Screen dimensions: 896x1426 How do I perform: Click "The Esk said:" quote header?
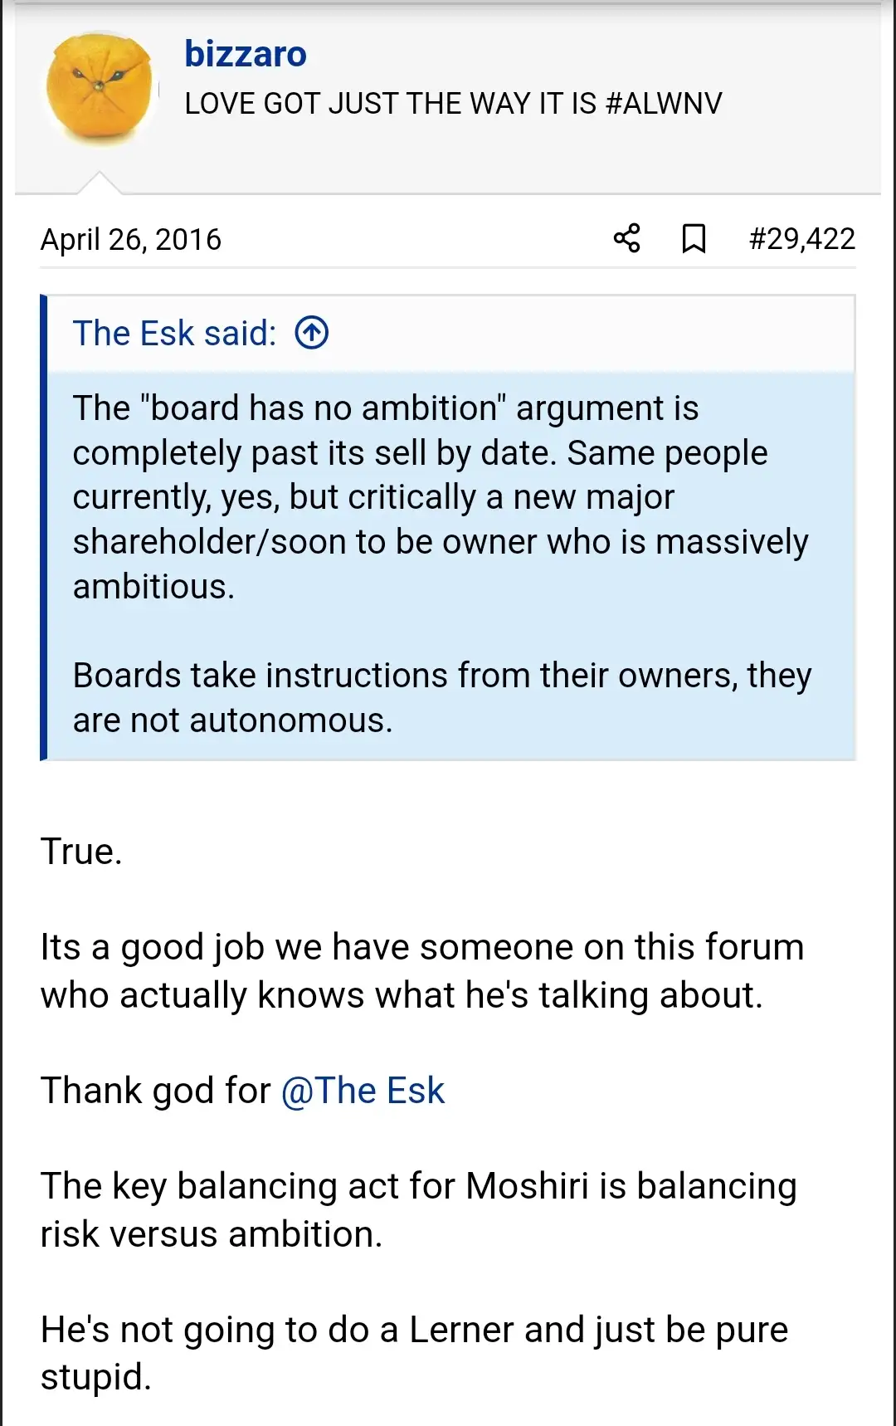click(x=174, y=333)
